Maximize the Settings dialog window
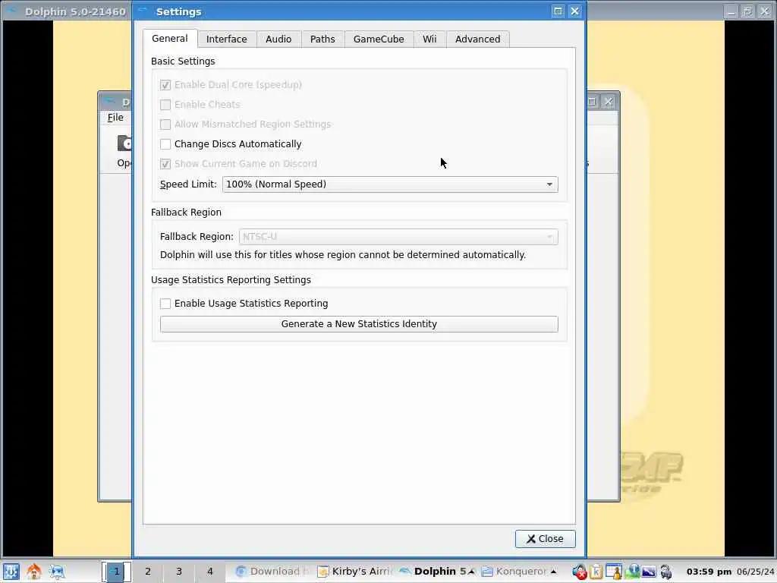The image size is (777, 583). point(558,11)
